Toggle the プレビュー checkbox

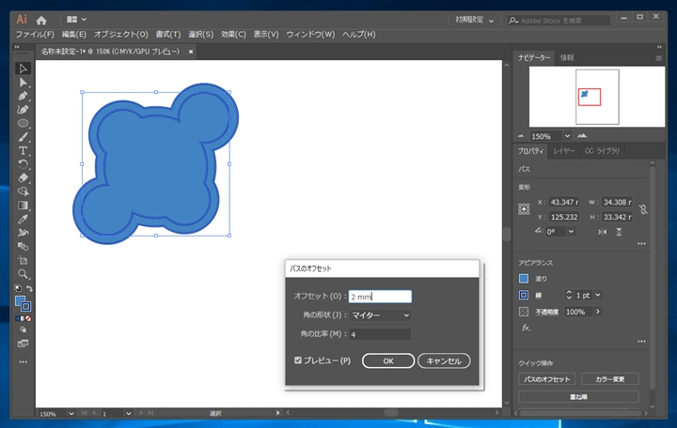point(298,360)
